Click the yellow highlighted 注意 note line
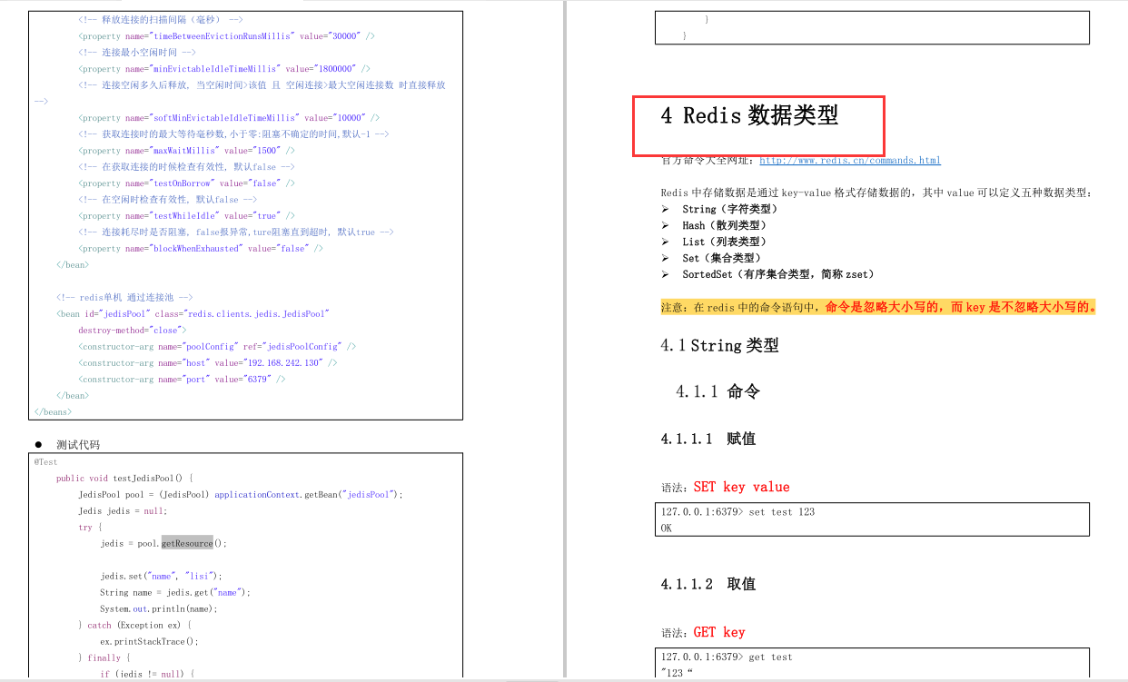The image size is (1128, 682). [878, 307]
